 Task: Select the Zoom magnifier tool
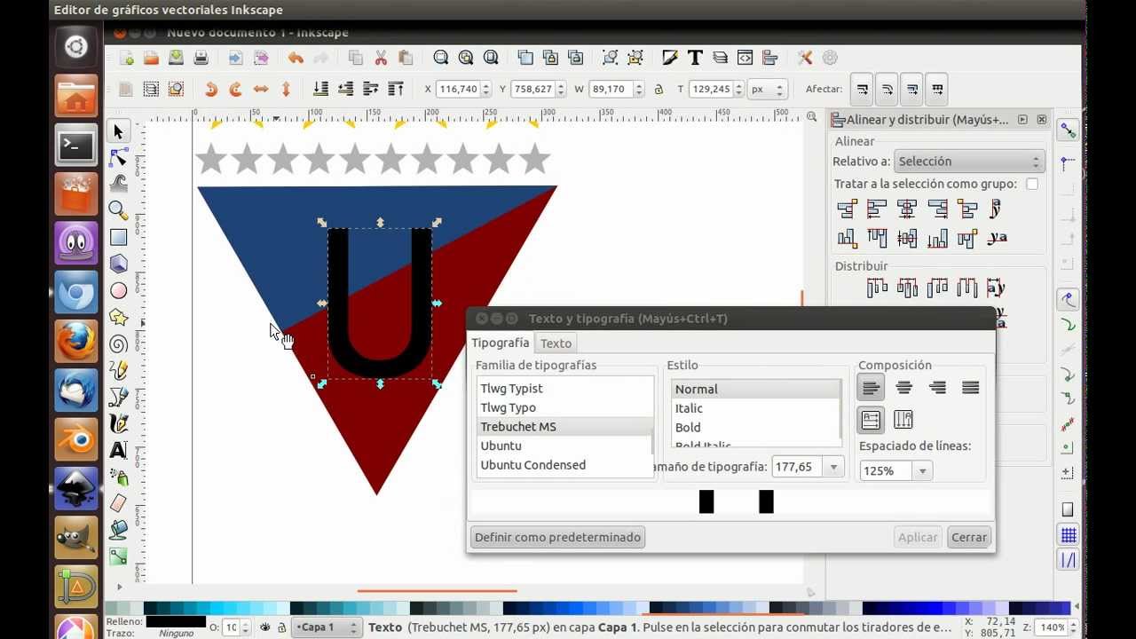coord(118,210)
